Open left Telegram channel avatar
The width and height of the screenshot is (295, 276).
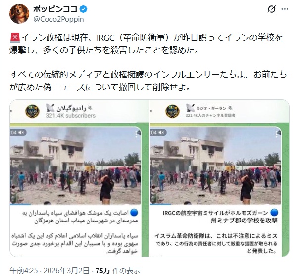click(x=32, y=111)
